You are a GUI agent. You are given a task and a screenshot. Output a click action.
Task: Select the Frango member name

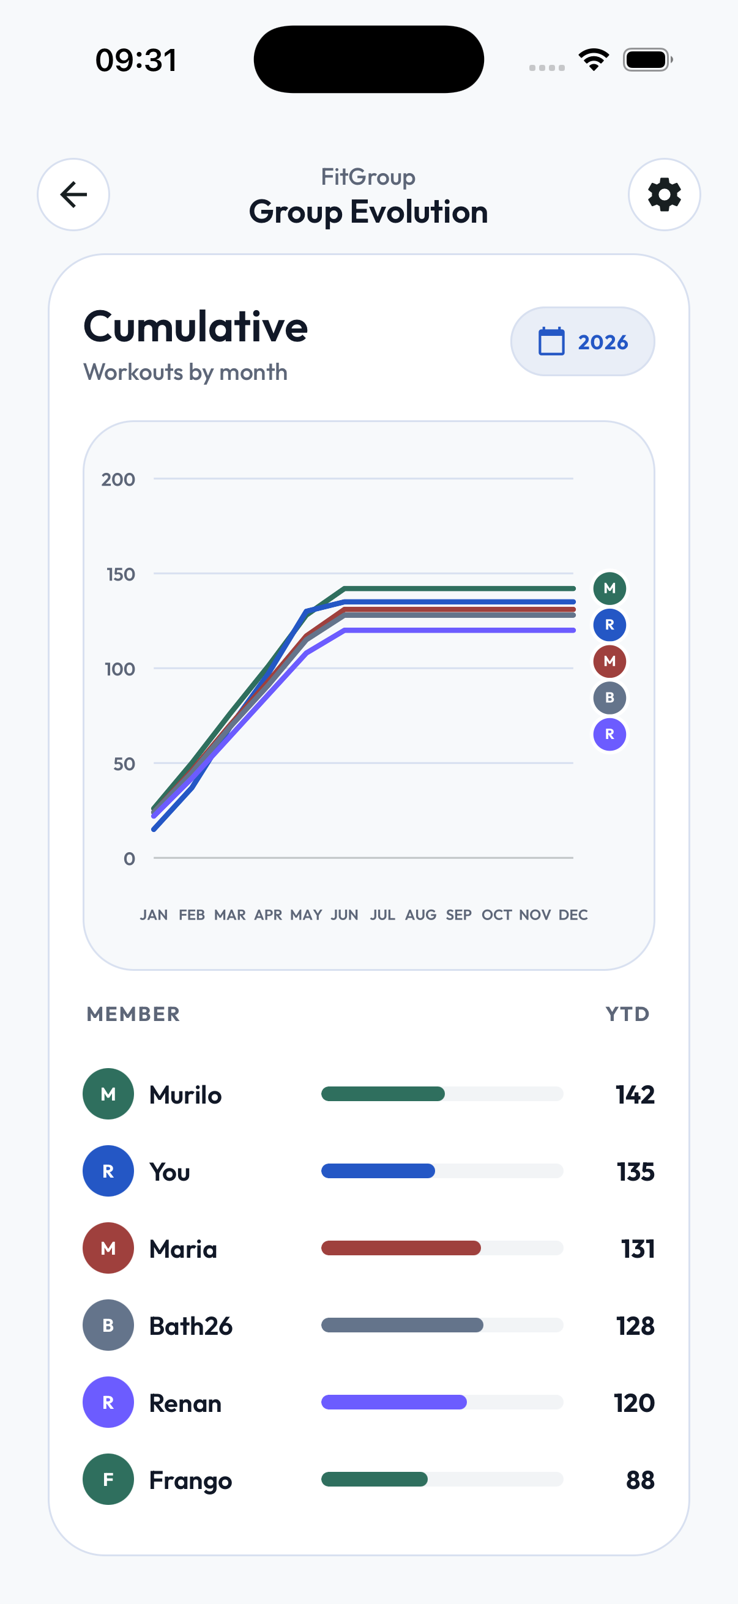click(190, 1480)
